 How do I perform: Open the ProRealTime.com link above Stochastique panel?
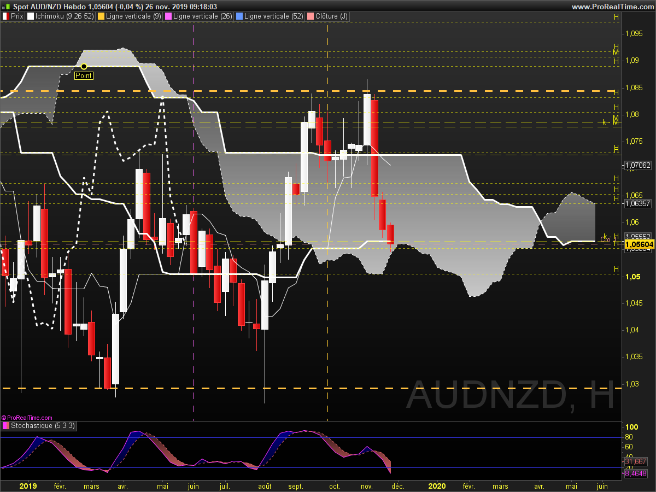[27, 418]
